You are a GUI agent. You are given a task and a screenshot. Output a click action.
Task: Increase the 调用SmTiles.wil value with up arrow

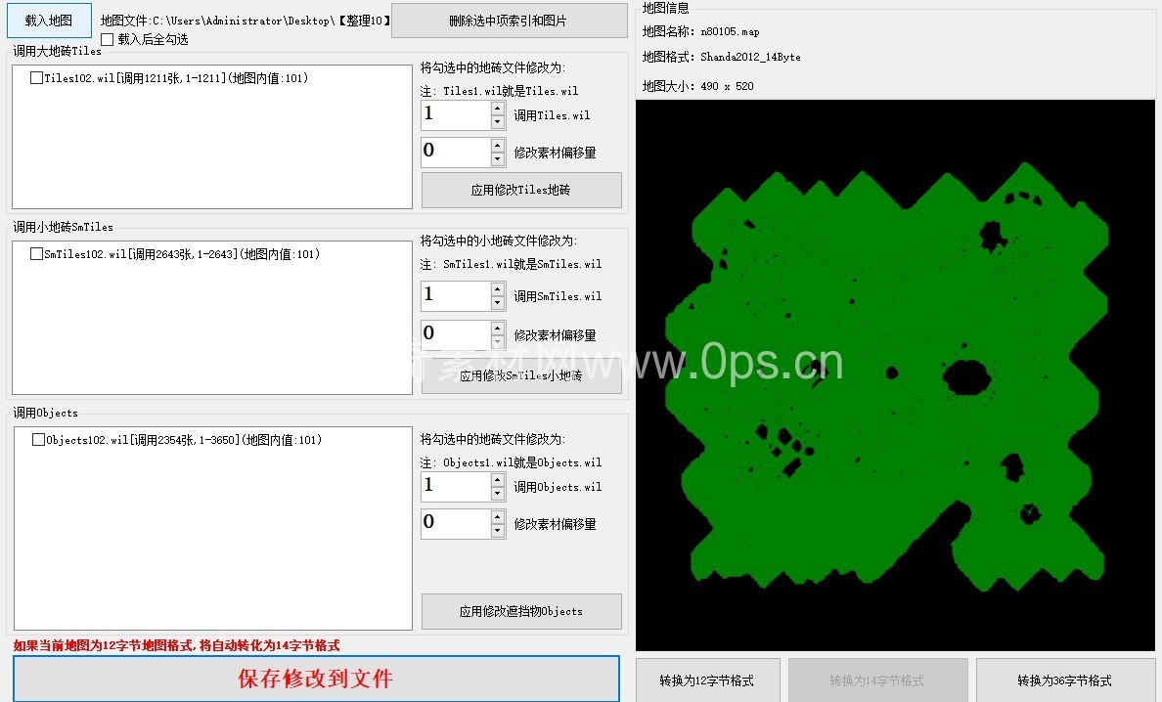[498, 289]
